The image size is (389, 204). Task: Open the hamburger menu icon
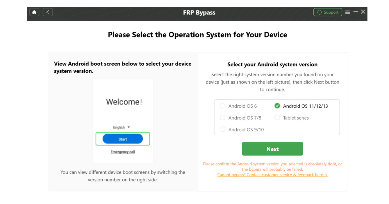348,12
